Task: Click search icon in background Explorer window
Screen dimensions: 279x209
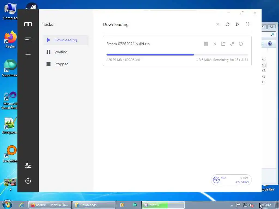Action: pos(272,34)
